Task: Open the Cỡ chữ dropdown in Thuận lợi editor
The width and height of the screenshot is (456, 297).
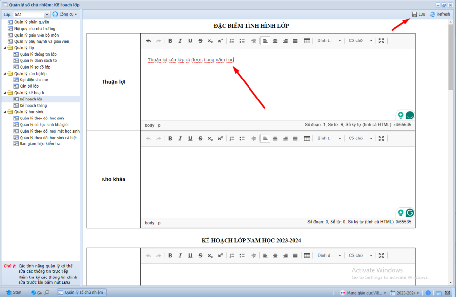Action: tap(360, 41)
